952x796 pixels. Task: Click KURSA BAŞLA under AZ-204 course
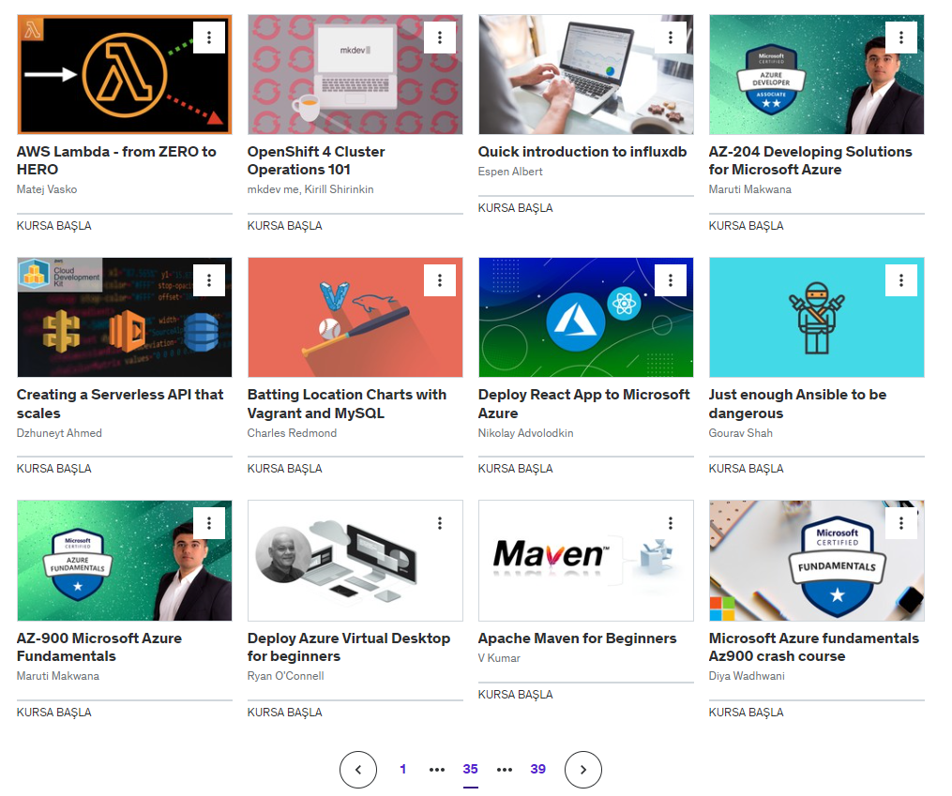click(747, 226)
